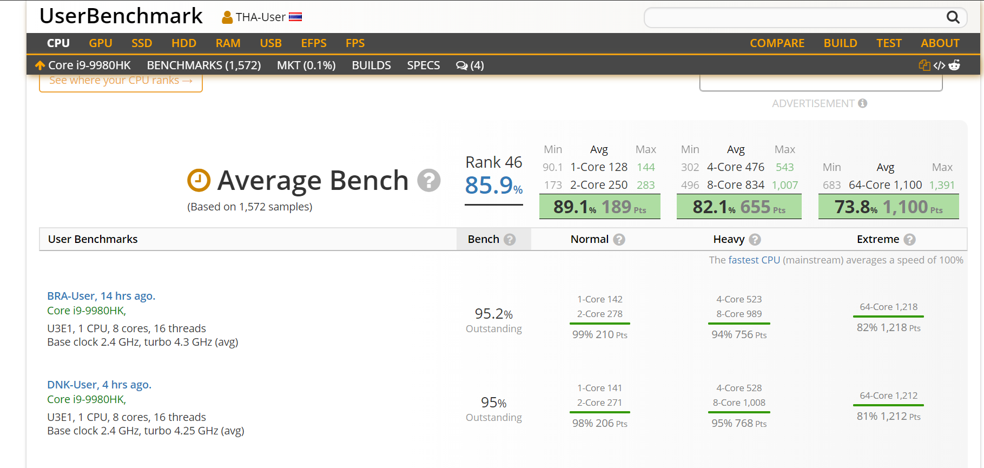Click '82% 1,218 Pts' extreme score
The width and height of the screenshot is (984, 468).
click(x=889, y=328)
